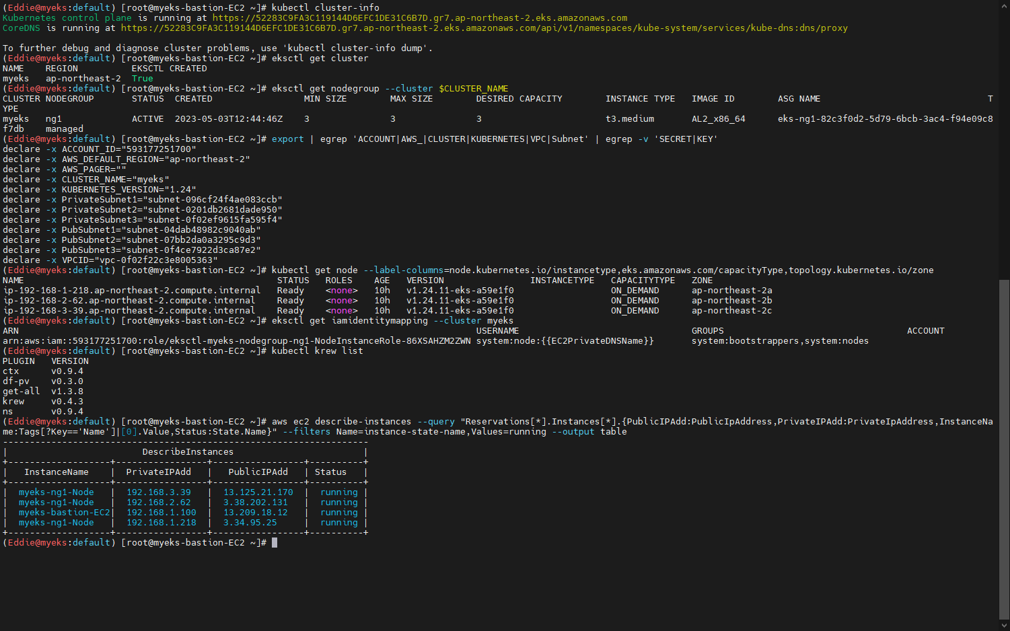Click private IP 192.168.1.218
This screenshot has height=631, width=1010.
(x=161, y=523)
